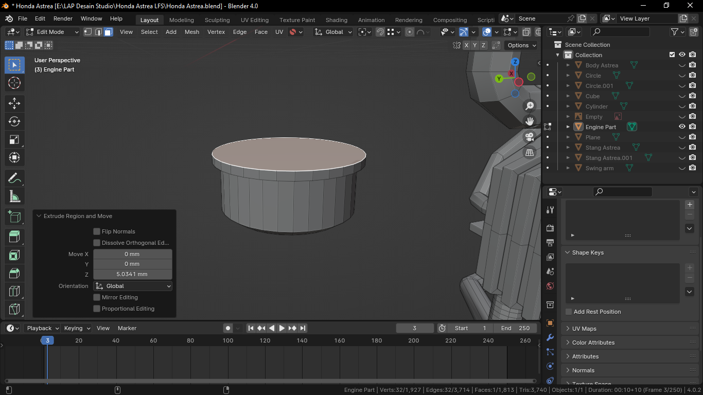703x395 pixels.
Task: Toggle camera view in viewport
Action: point(530,137)
